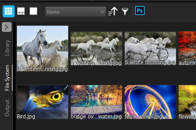The image size is (196, 130).
Task: Open the Output tab
Action: pyautogui.click(x=7, y=108)
